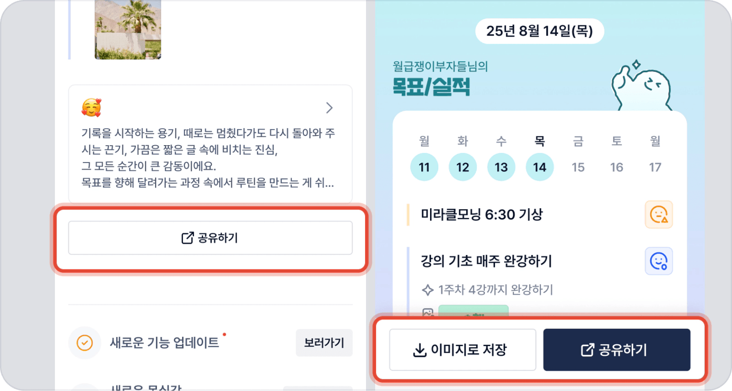Select the highlighted date 11 for 월
The width and height of the screenshot is (732, 391).
tap(424, 167)
